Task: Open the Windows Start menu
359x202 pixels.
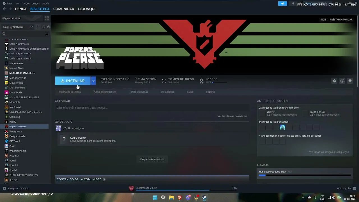Action: click(155, 198)
